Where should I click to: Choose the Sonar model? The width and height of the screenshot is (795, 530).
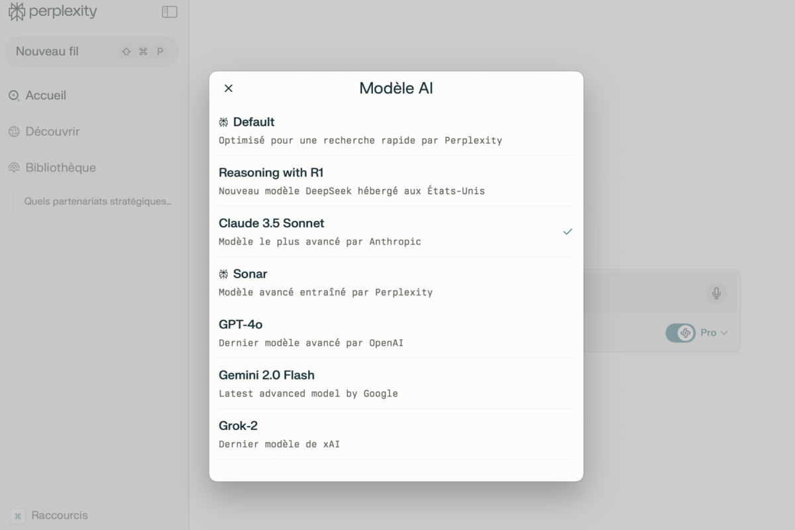396,282
